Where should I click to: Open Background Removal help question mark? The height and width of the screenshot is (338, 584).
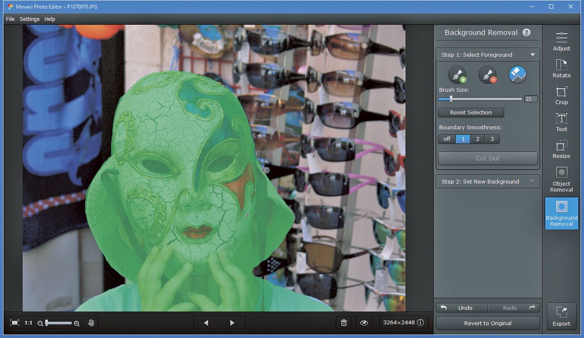pos(527,33)
